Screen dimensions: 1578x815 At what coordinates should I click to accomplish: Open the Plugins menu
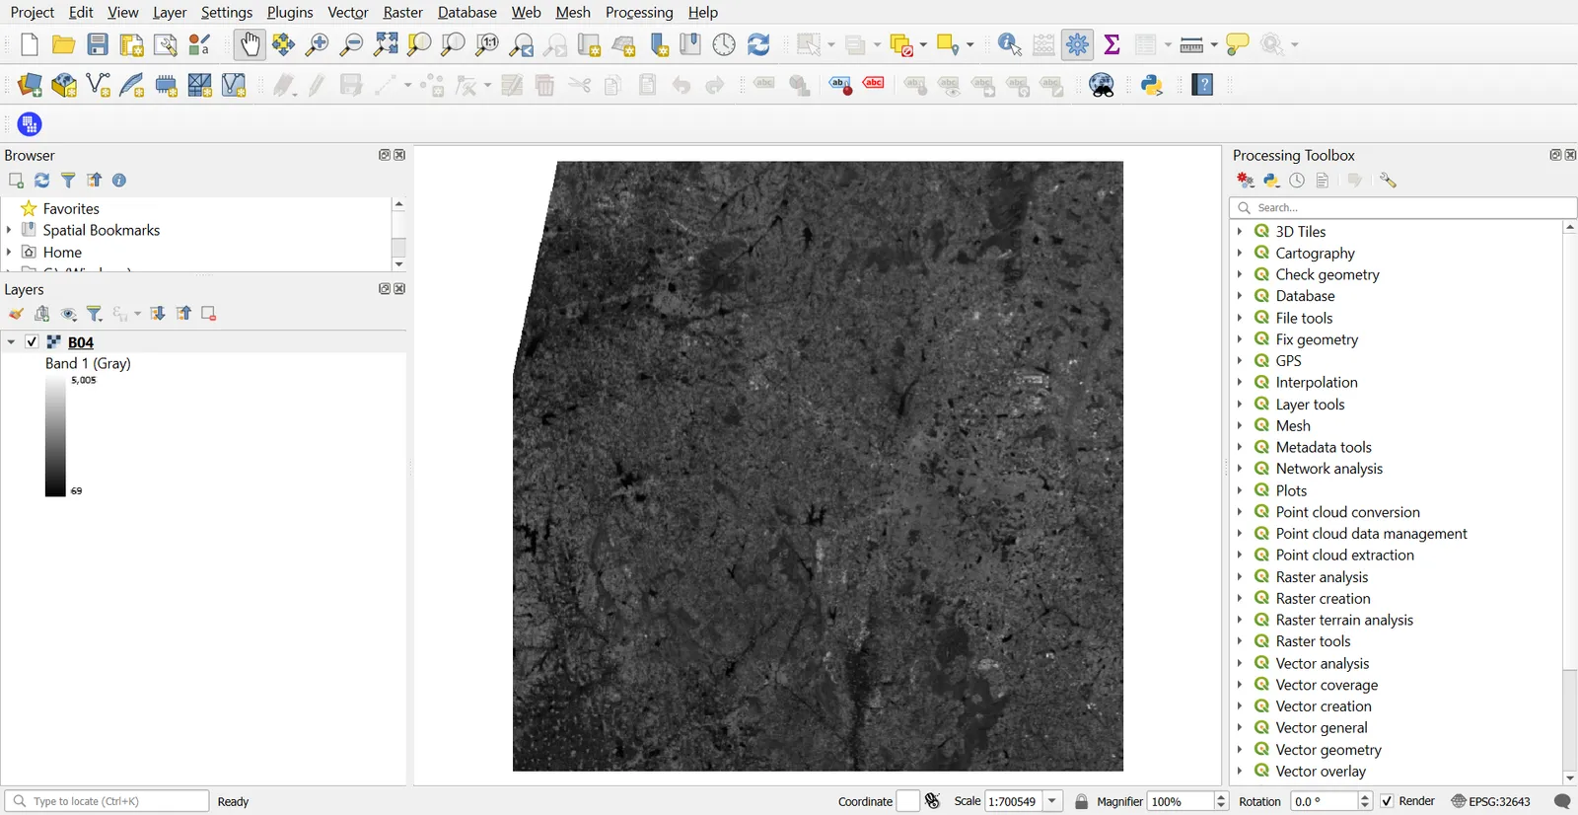290,12
